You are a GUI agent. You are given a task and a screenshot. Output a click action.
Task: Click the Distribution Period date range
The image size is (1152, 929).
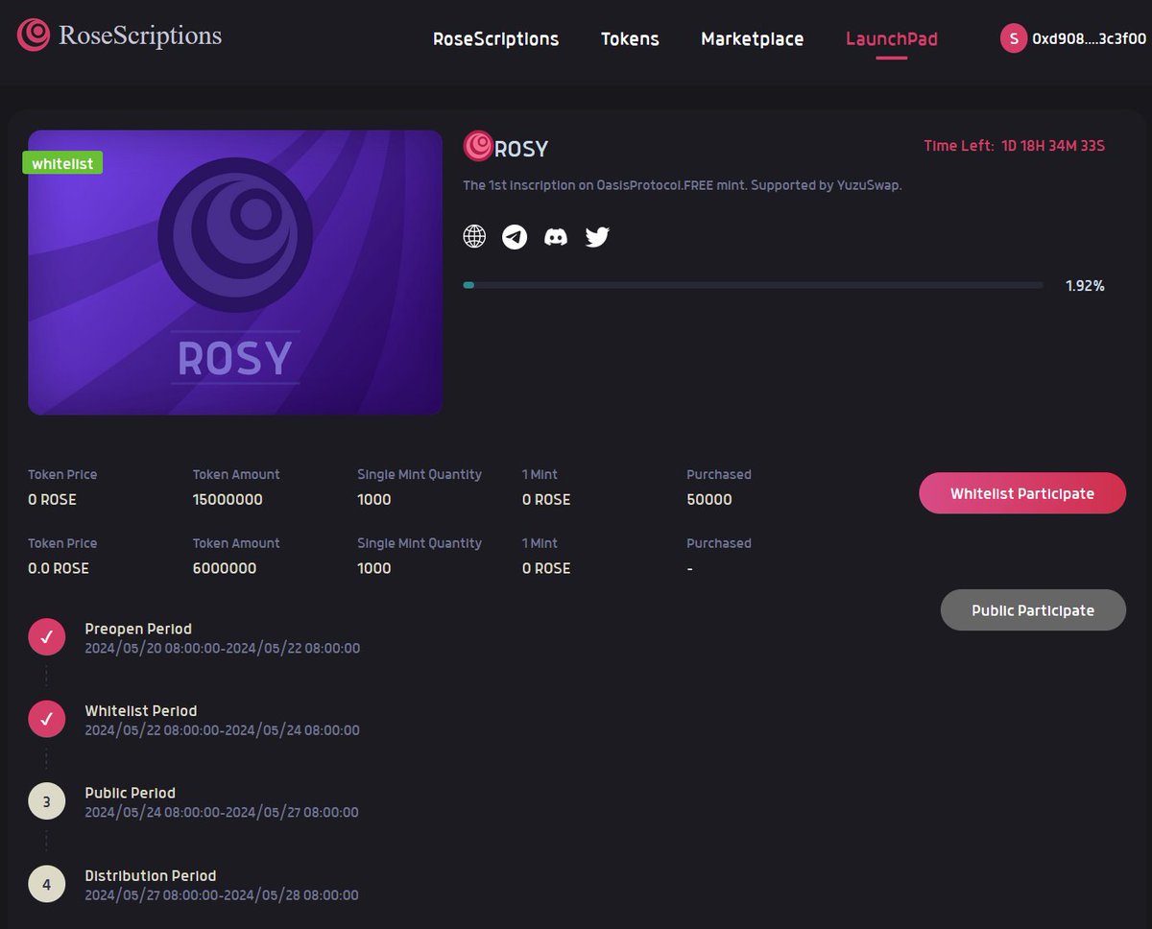coord(222,895)
